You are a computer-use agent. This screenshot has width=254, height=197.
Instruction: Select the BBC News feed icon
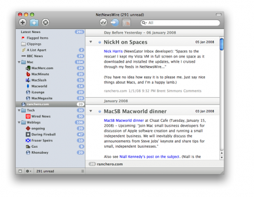23,56
